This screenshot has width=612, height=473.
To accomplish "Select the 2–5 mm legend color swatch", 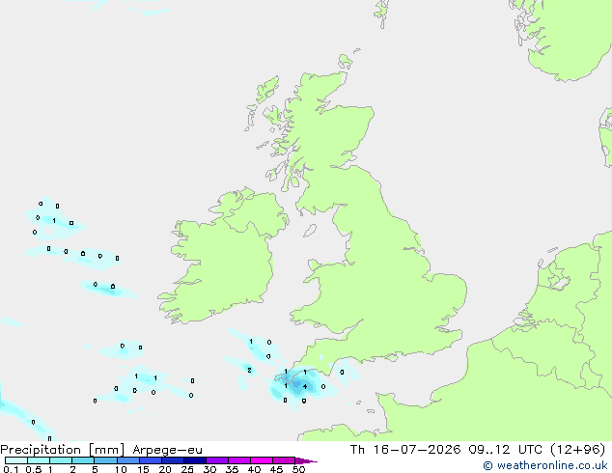I will click(x=83, y=460).
